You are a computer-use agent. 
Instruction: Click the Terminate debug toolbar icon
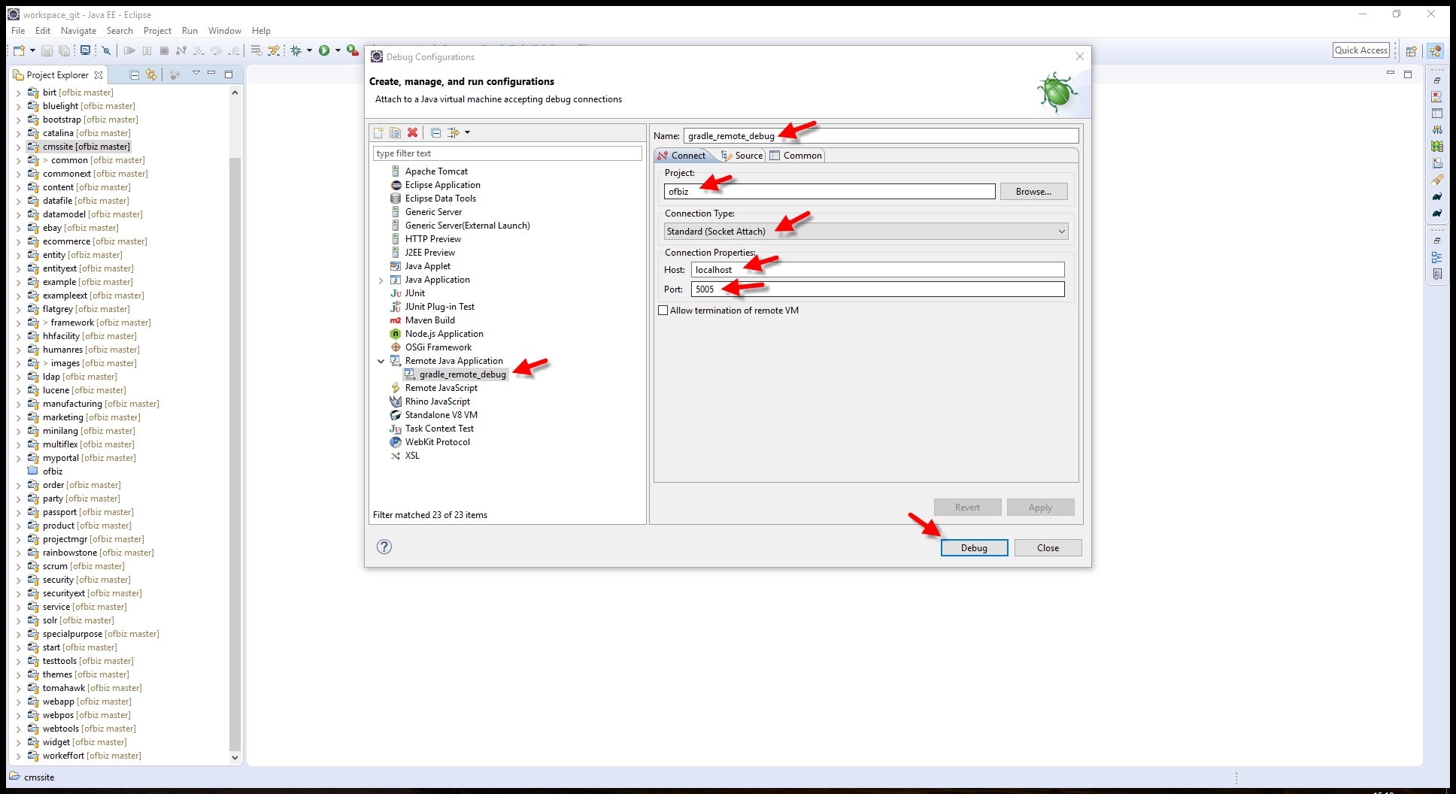164,50
